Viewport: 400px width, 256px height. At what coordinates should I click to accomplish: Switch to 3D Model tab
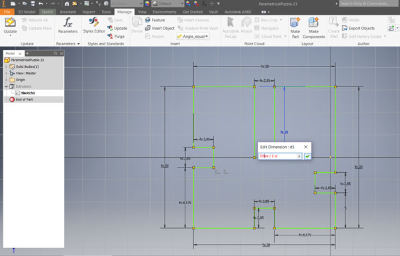[27, 12]
